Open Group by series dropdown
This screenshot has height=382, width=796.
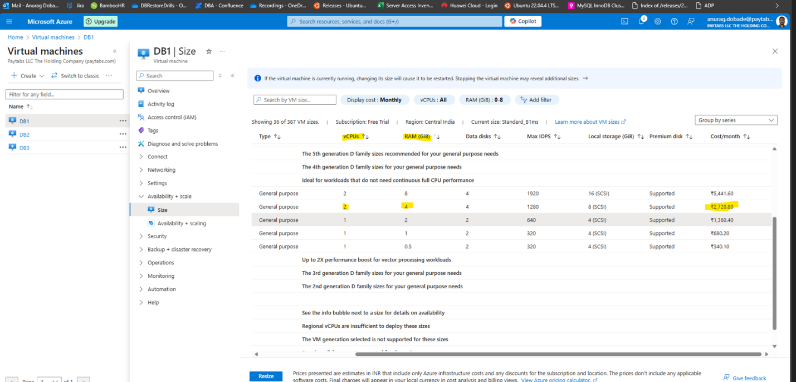pos(736,120)
